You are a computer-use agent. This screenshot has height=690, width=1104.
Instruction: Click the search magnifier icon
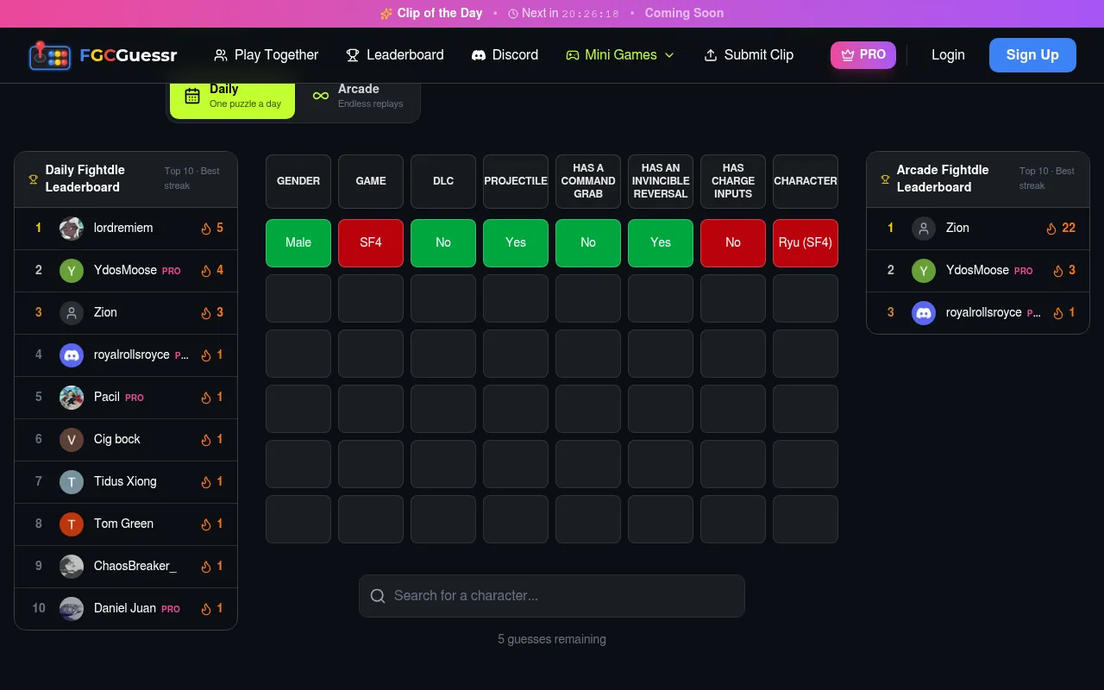click(x=378, y=596)
